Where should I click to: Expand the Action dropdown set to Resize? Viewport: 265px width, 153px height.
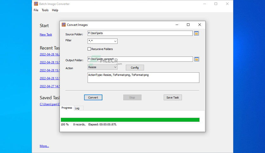(102, 67)
